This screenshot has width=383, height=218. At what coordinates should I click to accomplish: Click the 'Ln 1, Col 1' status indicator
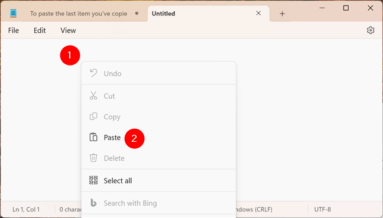click(26, 210)
